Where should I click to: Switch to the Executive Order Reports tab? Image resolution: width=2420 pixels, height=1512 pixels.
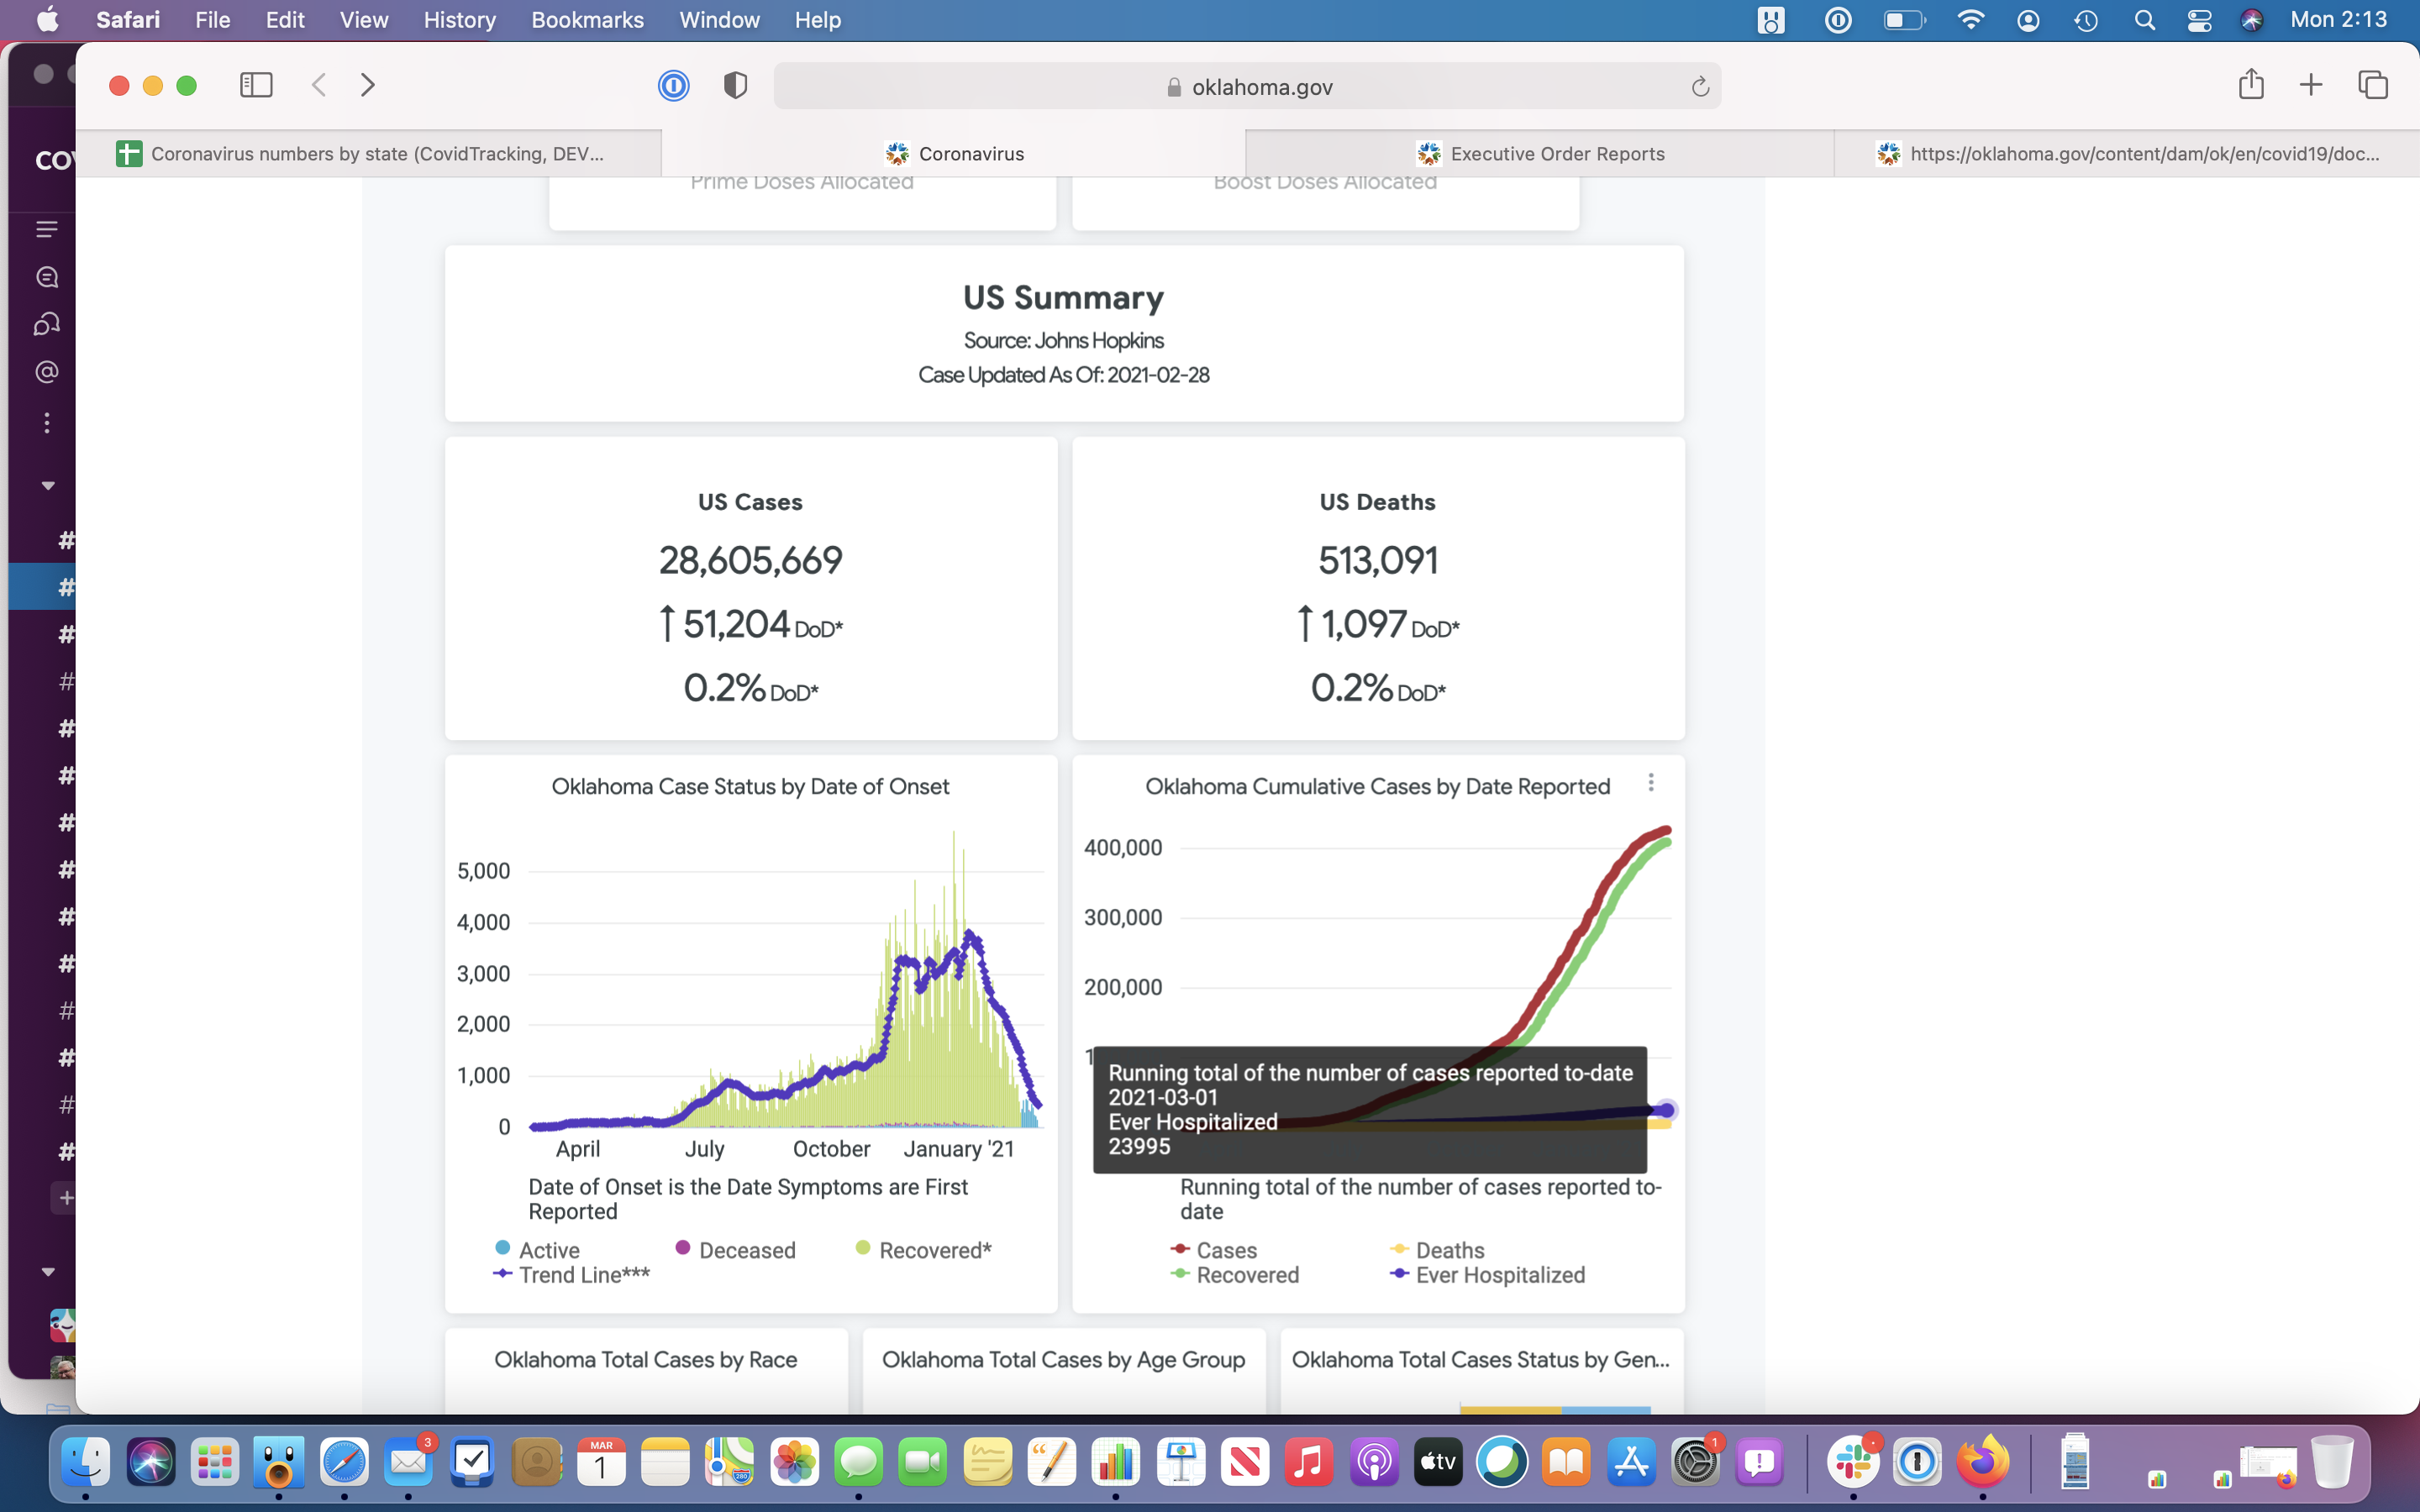[1540, 154]
